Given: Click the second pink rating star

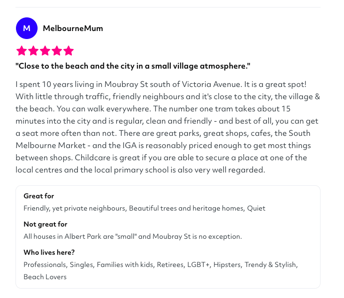Looking at the screenshot, I should click(33, 51).
